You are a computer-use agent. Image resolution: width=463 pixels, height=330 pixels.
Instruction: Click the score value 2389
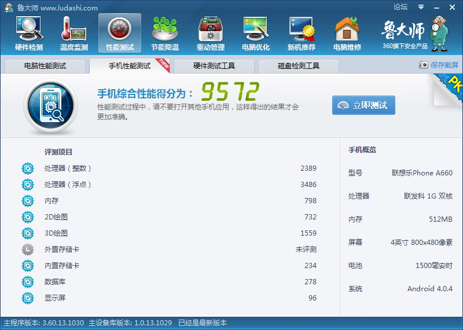click(308, 168)
